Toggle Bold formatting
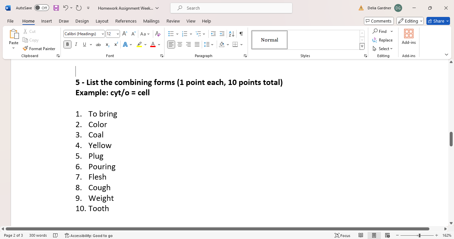454x239 pixels. [x=67, y=44]
